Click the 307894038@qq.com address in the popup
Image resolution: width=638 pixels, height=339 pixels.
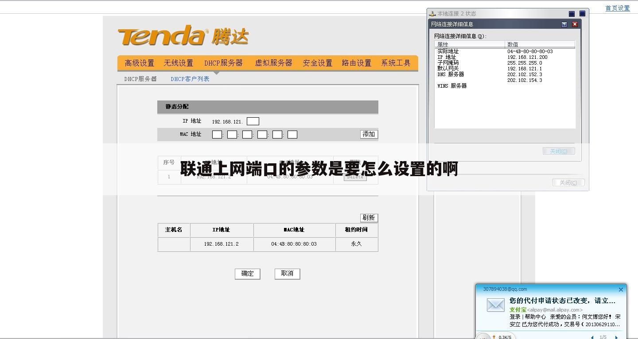coord(505,289)
